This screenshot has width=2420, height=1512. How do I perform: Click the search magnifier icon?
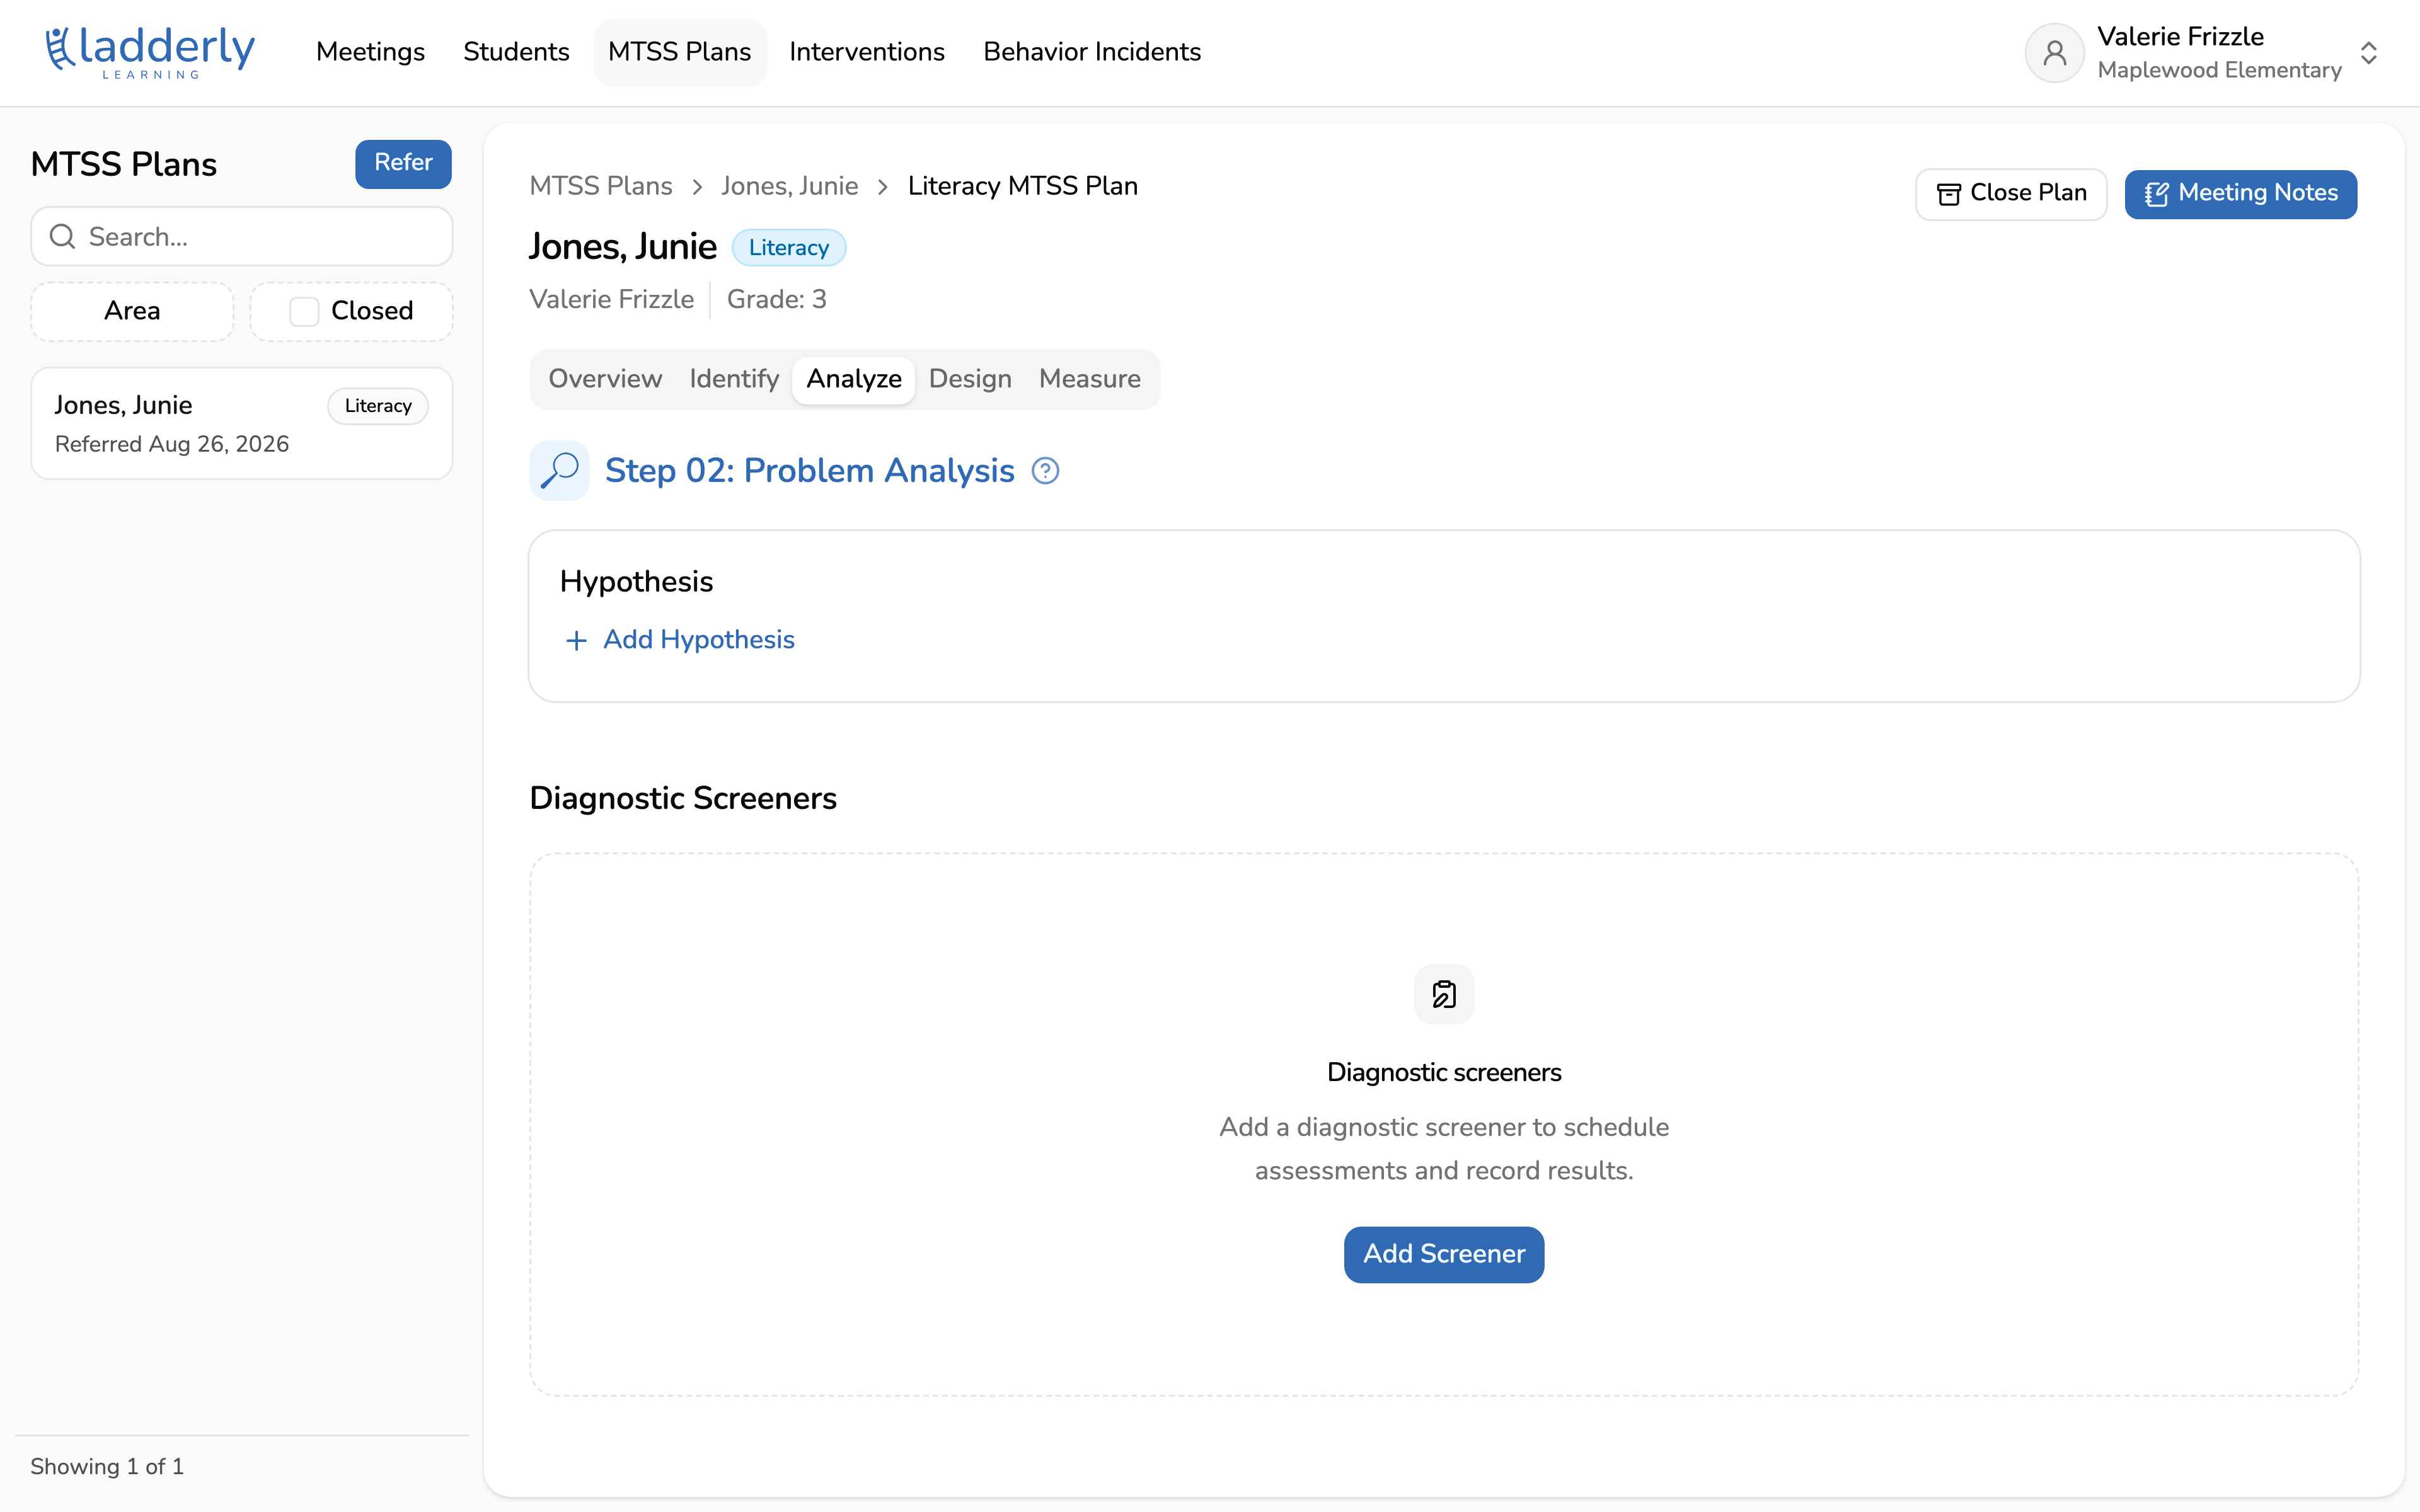click(x=63, y=236)
